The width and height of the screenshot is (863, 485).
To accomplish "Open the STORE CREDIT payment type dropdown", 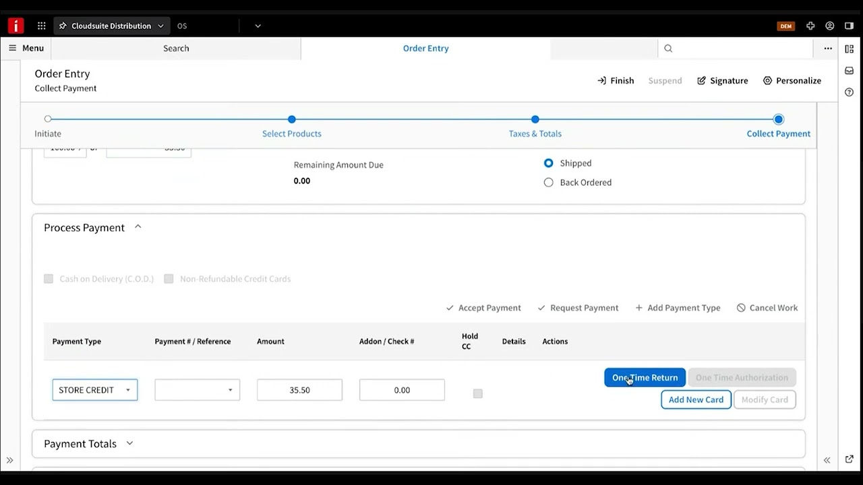I will pos(95,390).
